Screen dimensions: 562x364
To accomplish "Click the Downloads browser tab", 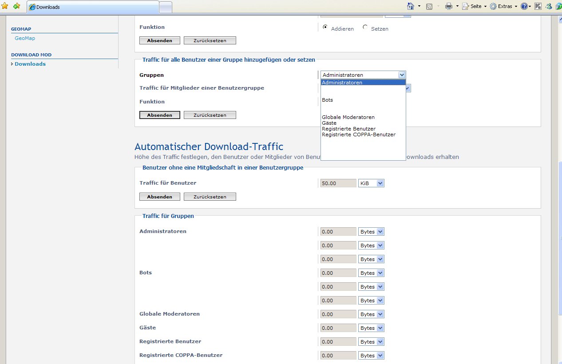I will pyautogui.click(x=93, y=7).
